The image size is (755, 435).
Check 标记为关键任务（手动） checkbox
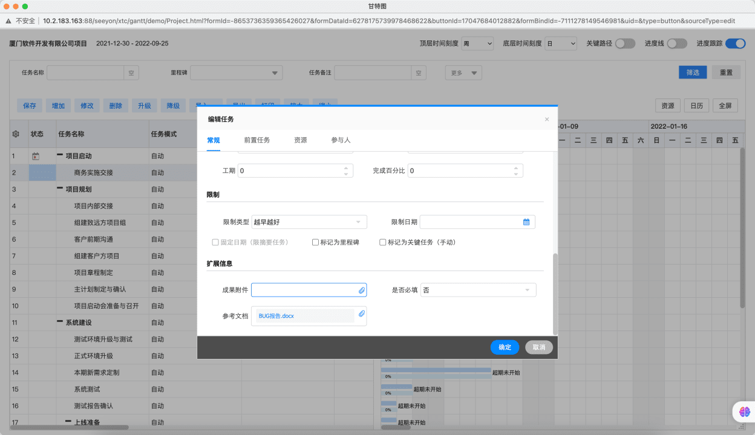click(x=382, y=242)
